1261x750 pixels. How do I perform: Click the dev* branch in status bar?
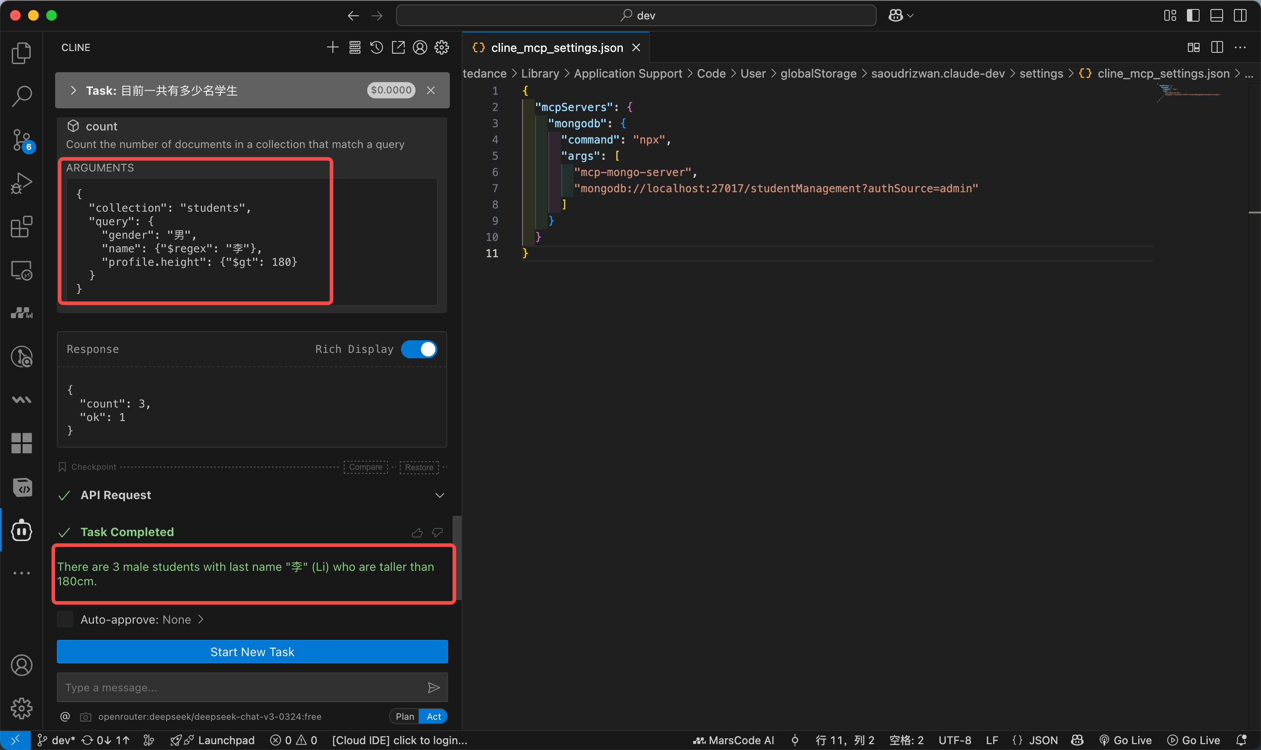[56, 740]
